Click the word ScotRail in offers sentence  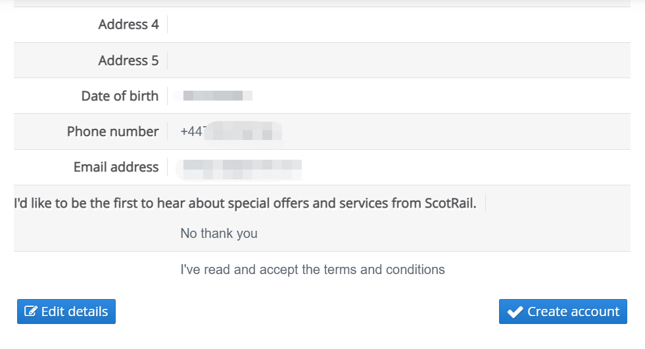point(450,203)
